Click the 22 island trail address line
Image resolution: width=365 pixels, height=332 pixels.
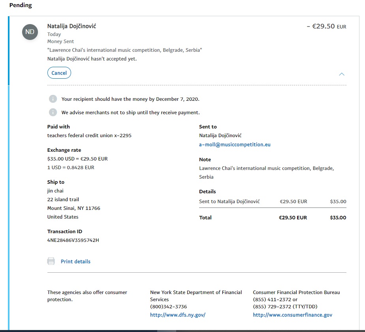tap(63, 200)
